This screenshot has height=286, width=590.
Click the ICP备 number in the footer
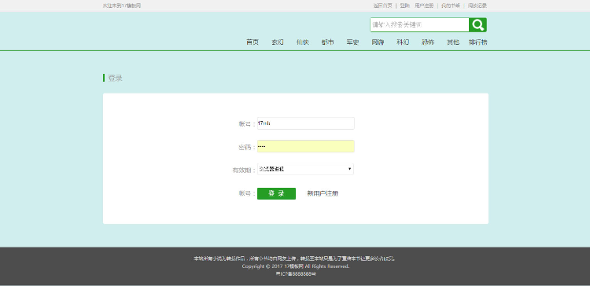coord(296,274)
